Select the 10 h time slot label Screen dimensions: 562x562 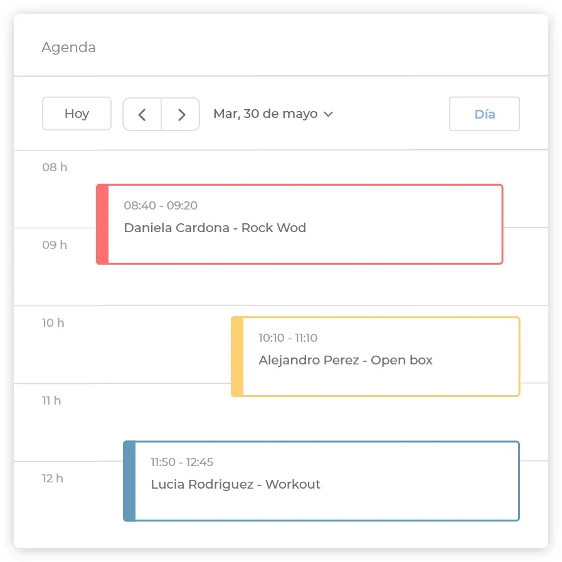point(53,323)
